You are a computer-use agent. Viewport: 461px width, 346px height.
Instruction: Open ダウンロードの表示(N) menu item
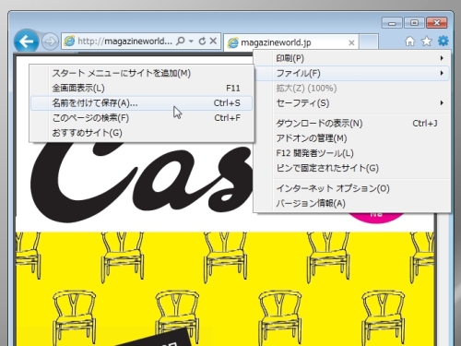pyautogui.click(x=352, y=124)
